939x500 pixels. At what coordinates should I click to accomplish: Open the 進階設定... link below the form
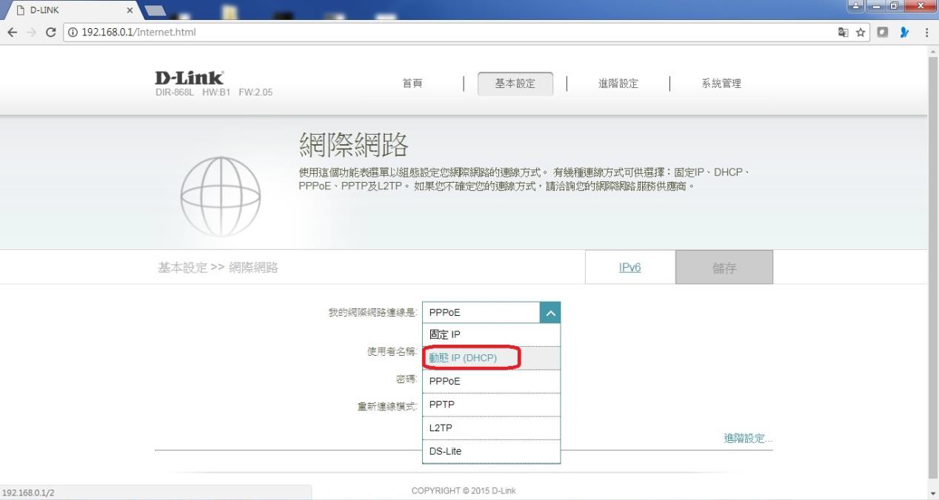click(x=748, y=439)
